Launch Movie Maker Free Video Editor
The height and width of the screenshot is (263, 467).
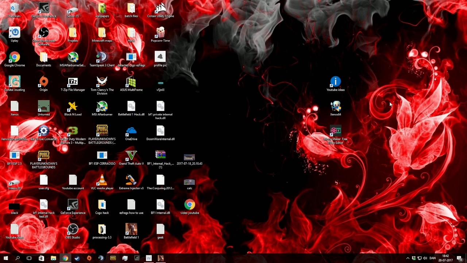click(335, 134)
